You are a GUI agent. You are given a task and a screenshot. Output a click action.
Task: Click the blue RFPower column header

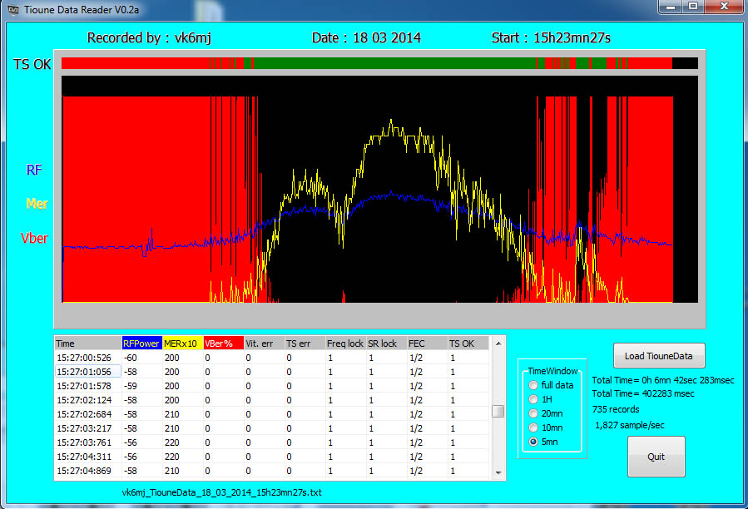pos(141,343)
